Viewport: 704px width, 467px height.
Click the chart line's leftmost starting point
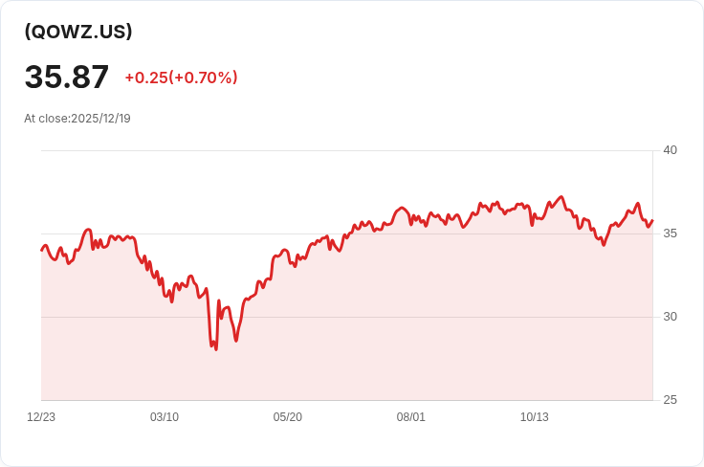pos(41,250)
